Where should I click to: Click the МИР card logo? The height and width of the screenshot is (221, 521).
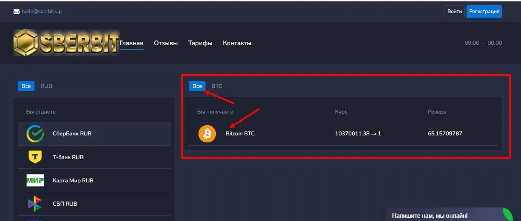point(35,181)
